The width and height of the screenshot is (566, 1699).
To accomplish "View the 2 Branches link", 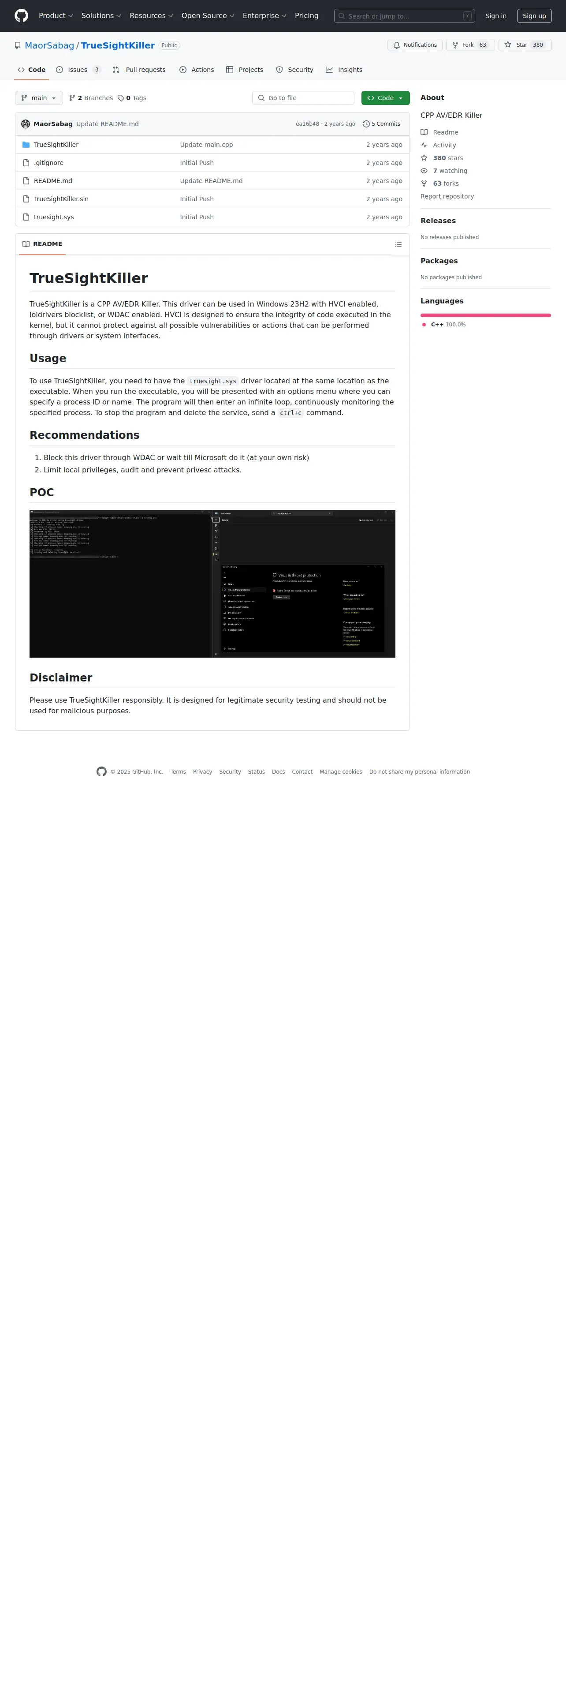I will (91, 97).
